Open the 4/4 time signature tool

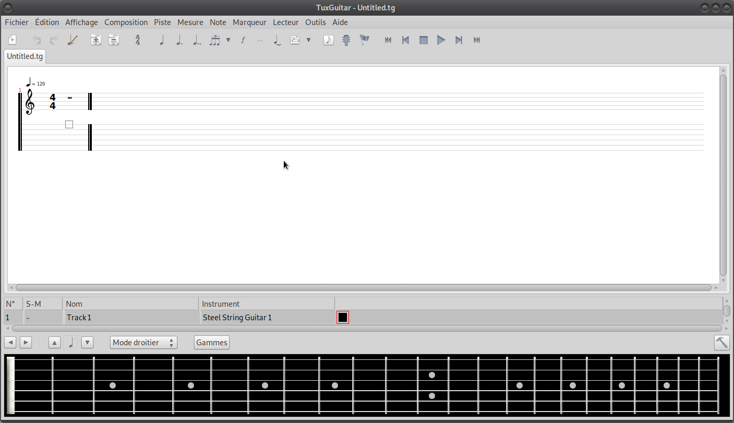pos(138,40)
